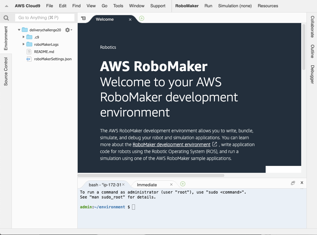The width and height of the screenshot is (317, 235).
Task: Collapse menu bar with up arrow
Action: coord(7,6)
